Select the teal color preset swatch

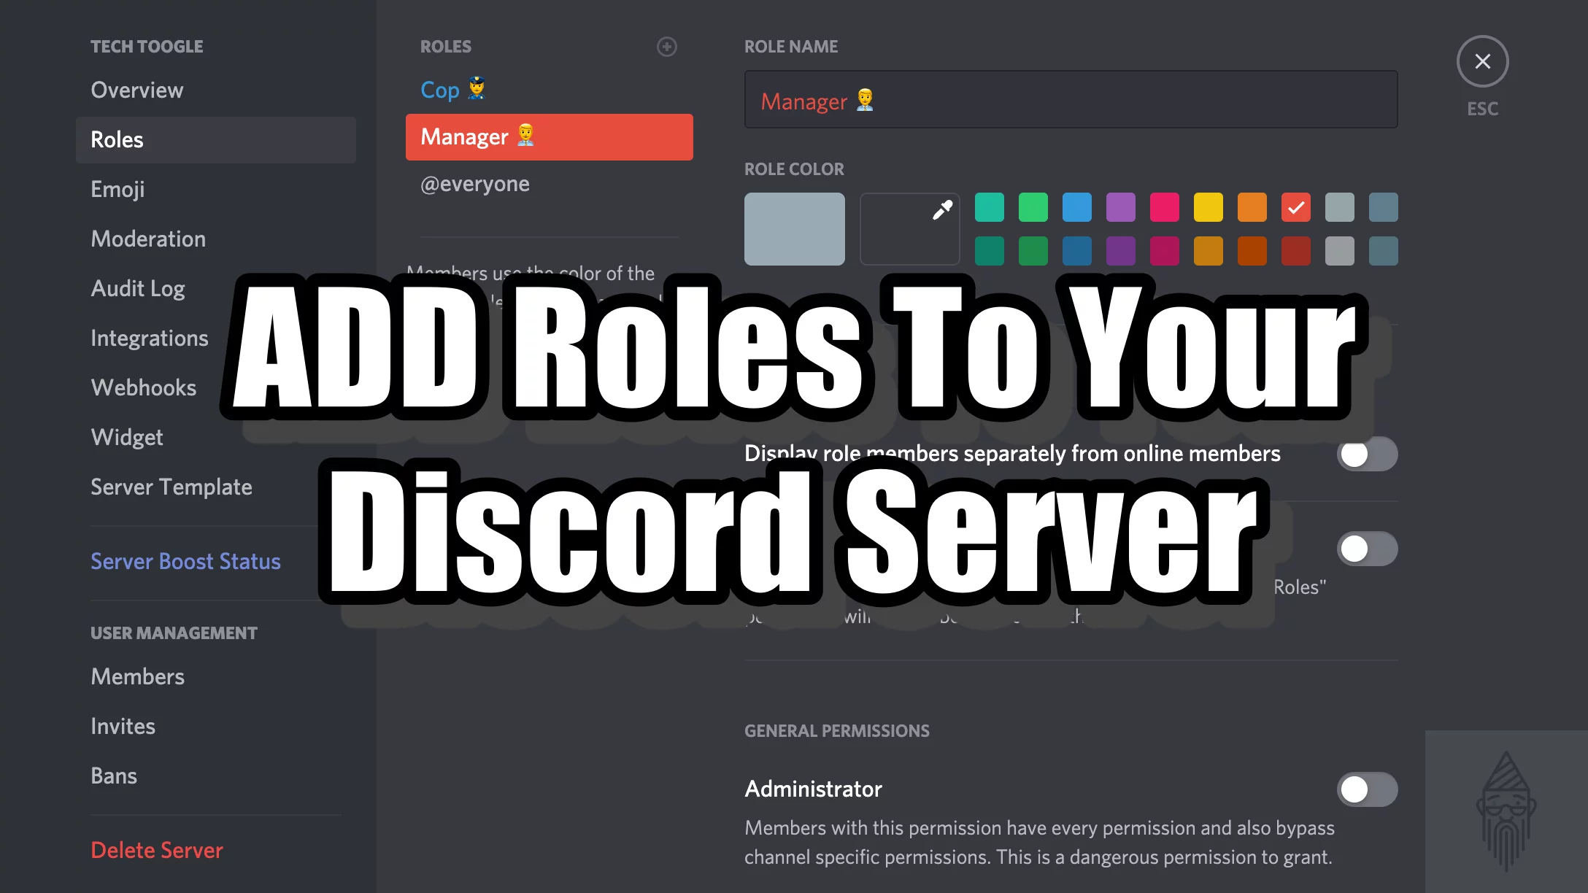[988, 207]
